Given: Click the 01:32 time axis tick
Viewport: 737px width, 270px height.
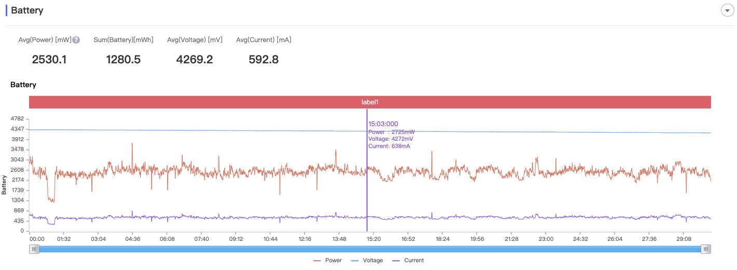Looking at the screenshot, I should click(x=64, y=239).
